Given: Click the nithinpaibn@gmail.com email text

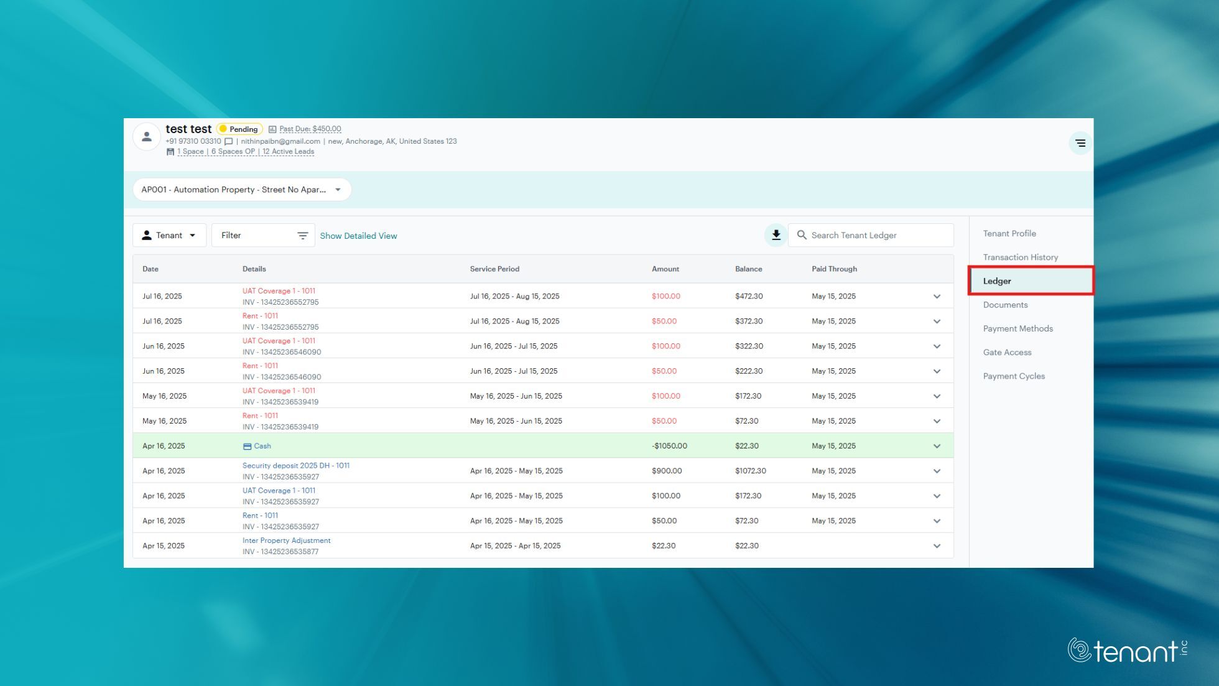Looking at the screenshot, I should point(280,142).
